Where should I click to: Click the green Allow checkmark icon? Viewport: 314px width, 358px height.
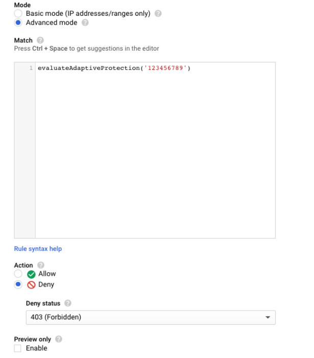pos(32,274)
